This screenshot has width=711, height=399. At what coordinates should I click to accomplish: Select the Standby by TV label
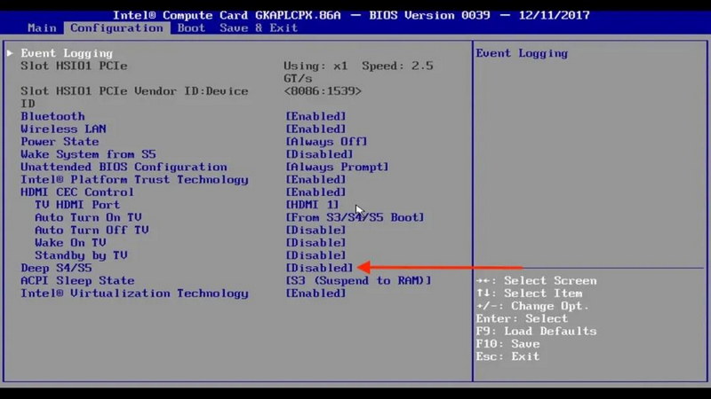[81, 255]
